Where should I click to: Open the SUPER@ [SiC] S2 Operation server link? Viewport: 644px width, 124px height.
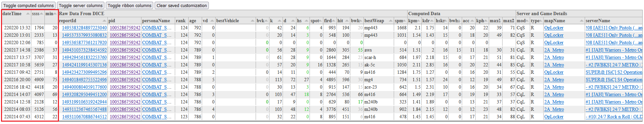click(614, 72)
